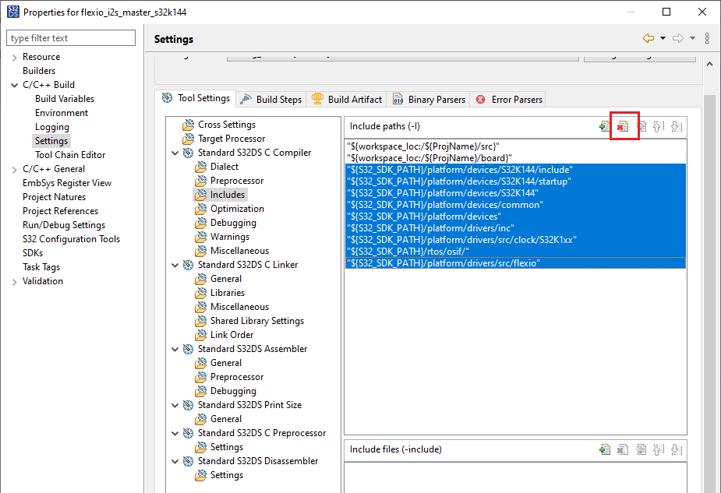Viewport: 721px width, 493px height.
Task: Expand the Resource tree item
Action: [x=14, y=56]
